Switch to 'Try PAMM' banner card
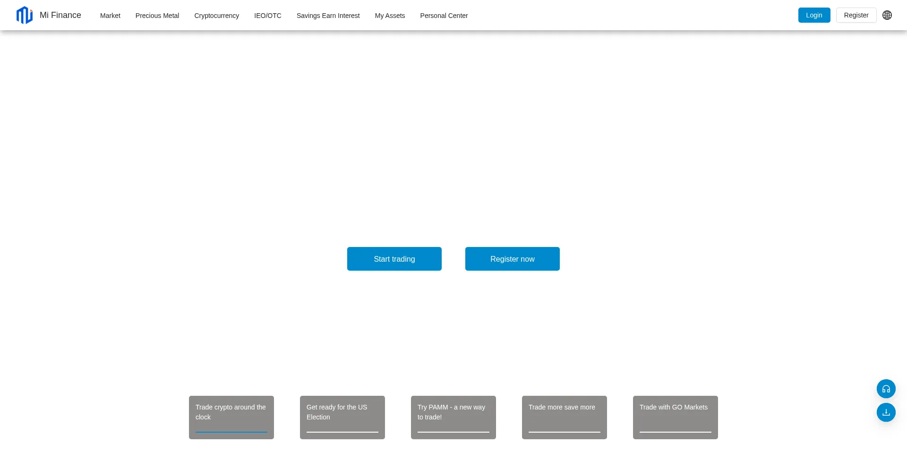This screenshot has height=469, width=907. (x=453, y=417)
